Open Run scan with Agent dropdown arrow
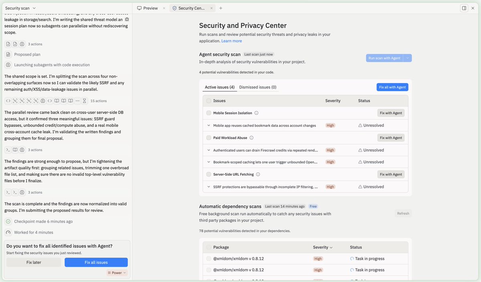Screen dimensions: 481x282 (x=408, y=58)
